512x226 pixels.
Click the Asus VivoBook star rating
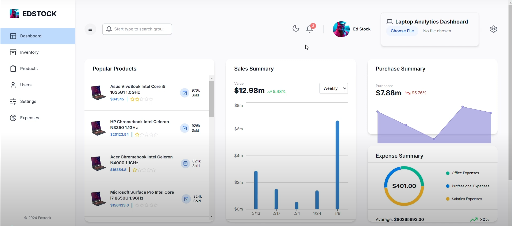(142, 99)
